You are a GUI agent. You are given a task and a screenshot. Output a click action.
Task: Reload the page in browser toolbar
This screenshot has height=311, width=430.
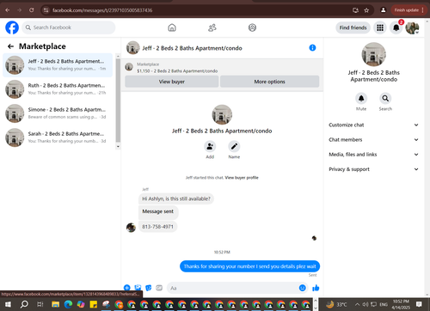coord(32,10)
